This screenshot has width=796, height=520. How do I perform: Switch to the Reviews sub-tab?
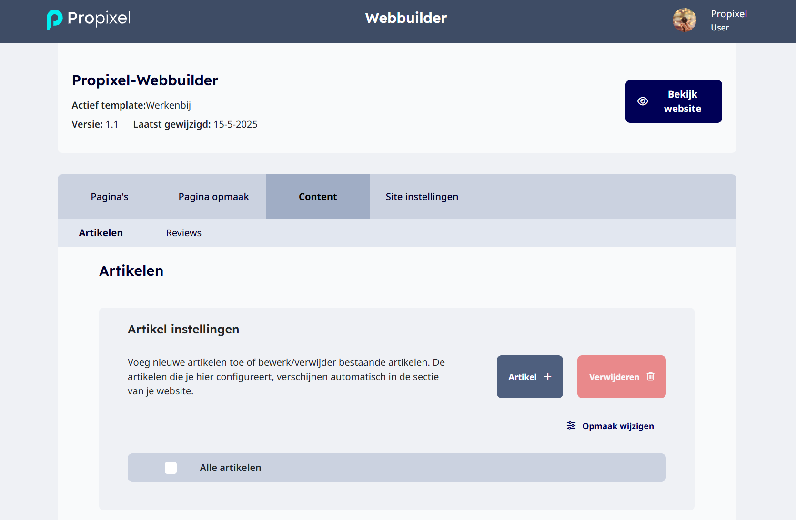(184, 233)
